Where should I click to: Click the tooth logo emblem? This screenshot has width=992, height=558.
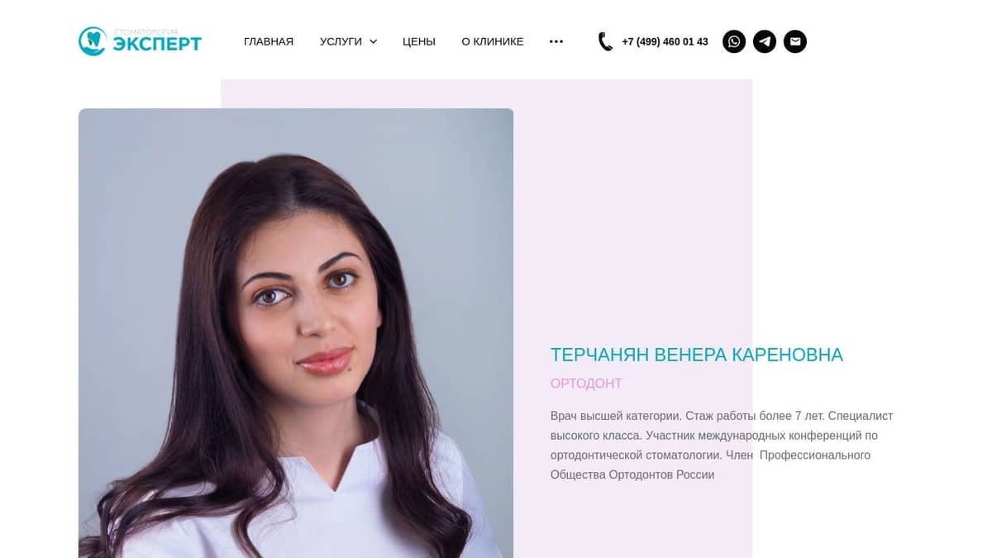click(x=93, y=41)
